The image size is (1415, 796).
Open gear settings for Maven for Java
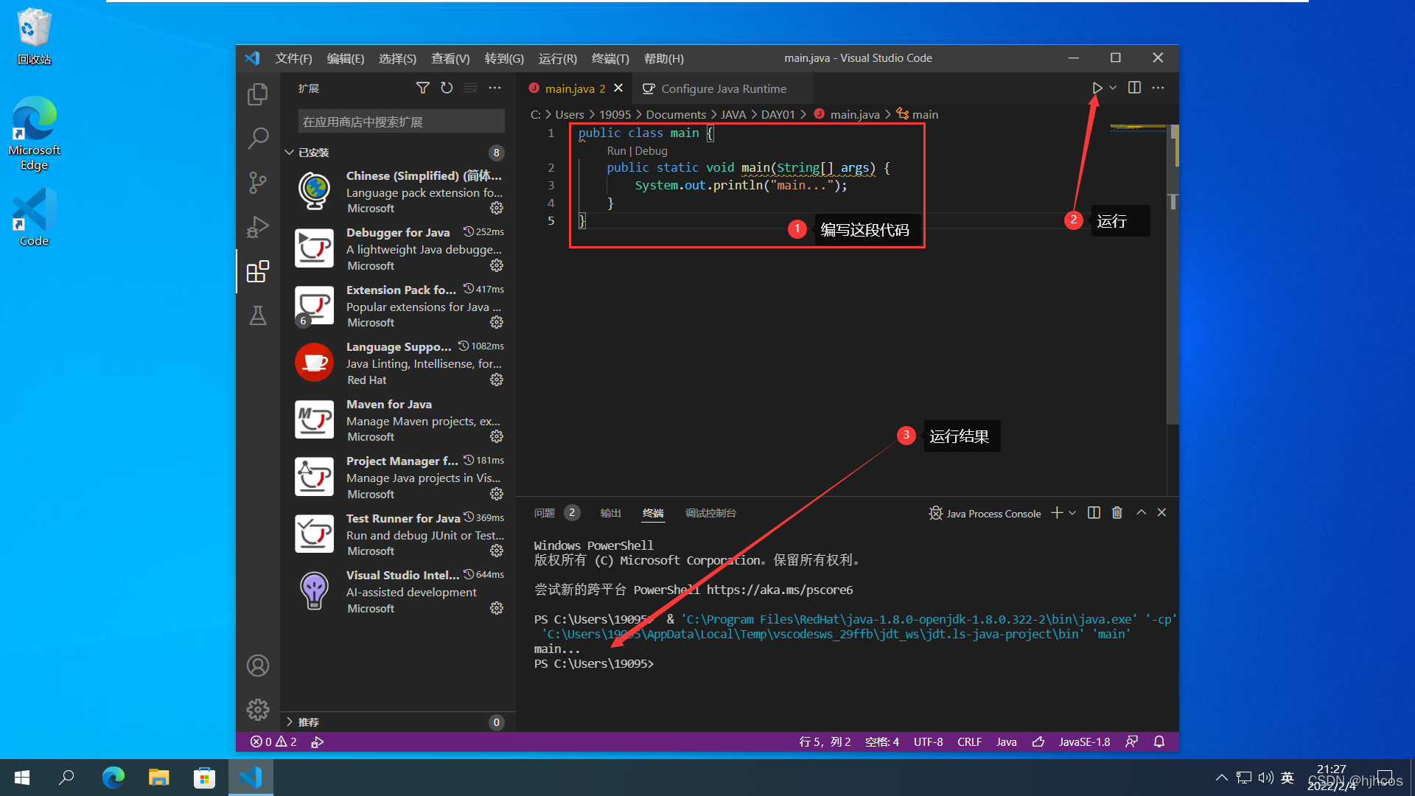click(497, 436)
